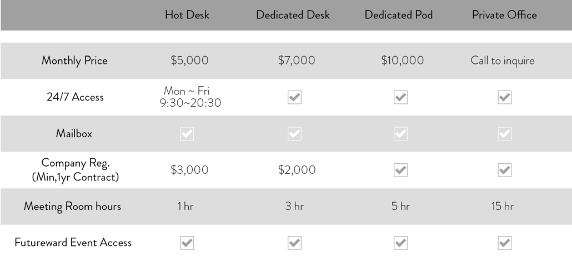
Task: Click the Dedicated Pod column header
Action: (x=399, y=15)
